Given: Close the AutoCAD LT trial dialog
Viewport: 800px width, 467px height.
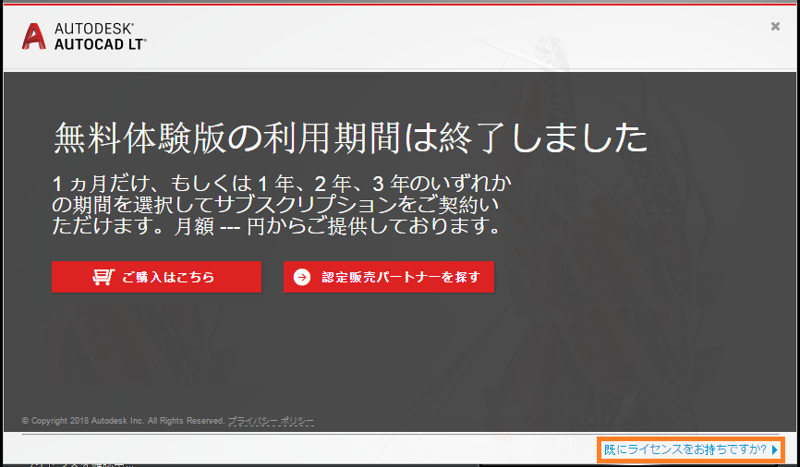Looking at the screenshot, I should (775, 27).
